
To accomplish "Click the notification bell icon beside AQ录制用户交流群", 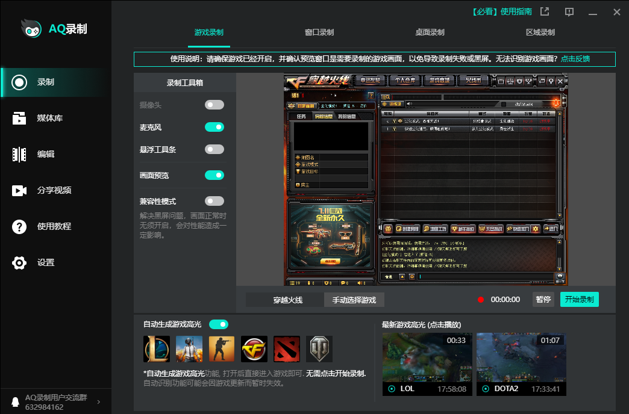I will (15, 402).
